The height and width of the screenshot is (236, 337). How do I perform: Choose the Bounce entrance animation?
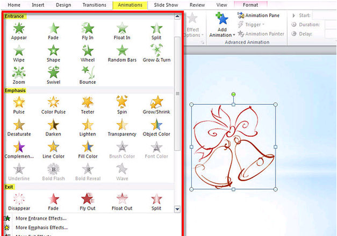pyautogui.click(x=88, y=75)
